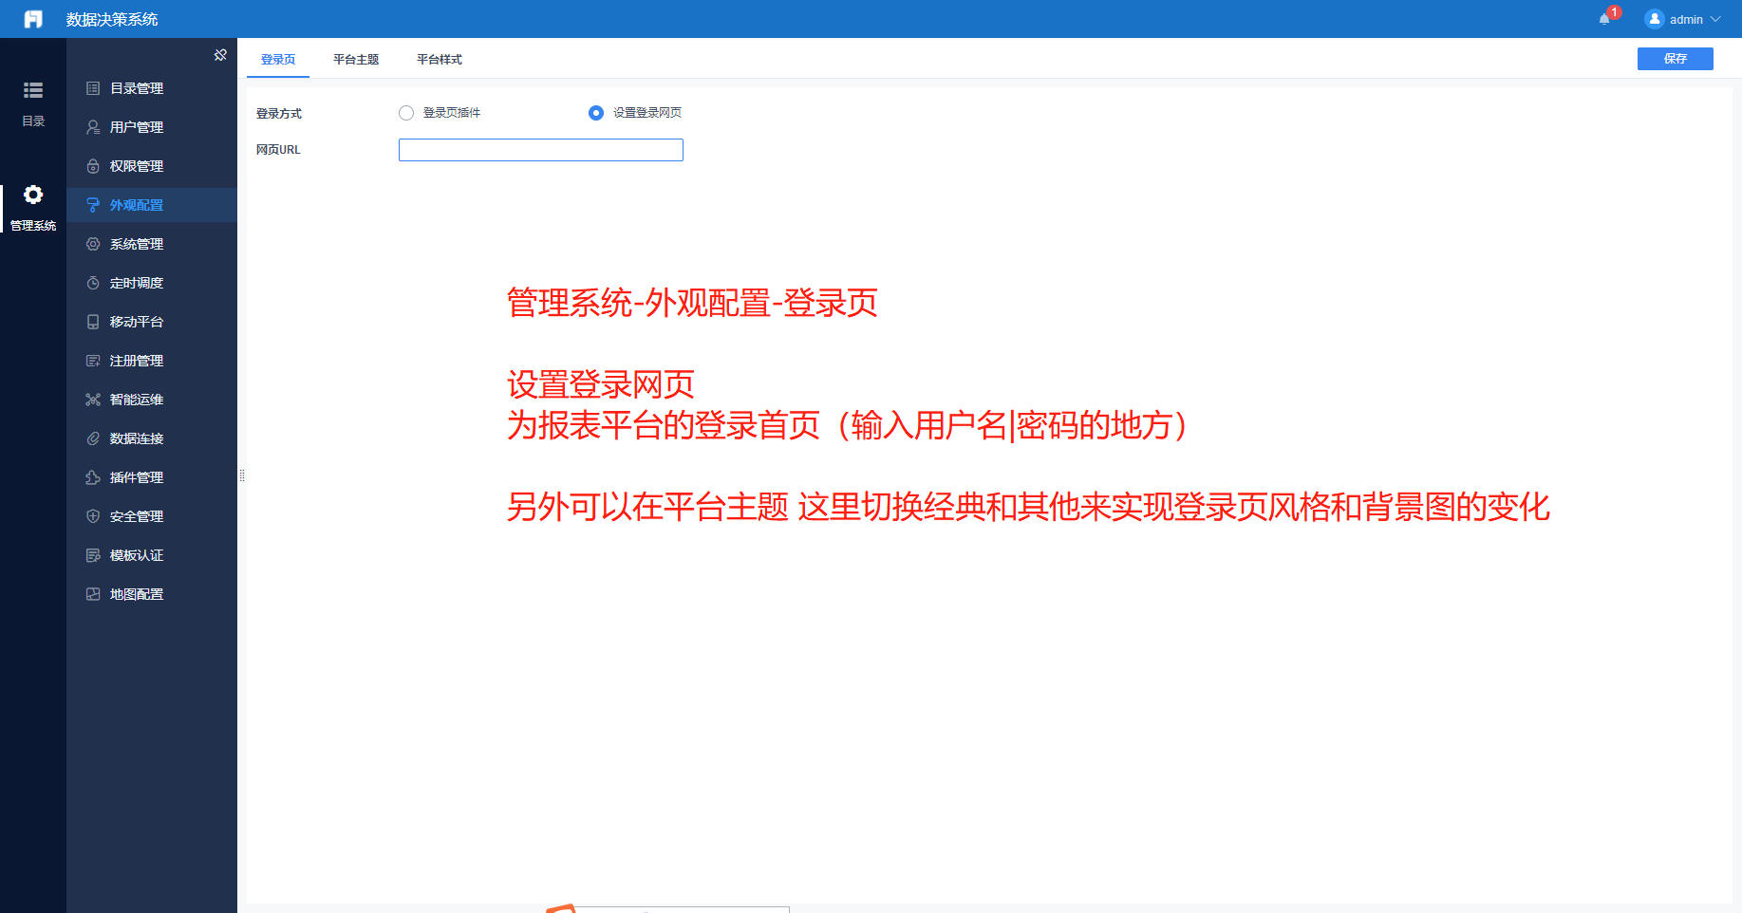
Task: Click the 登录方式 label
Action: 279,113
